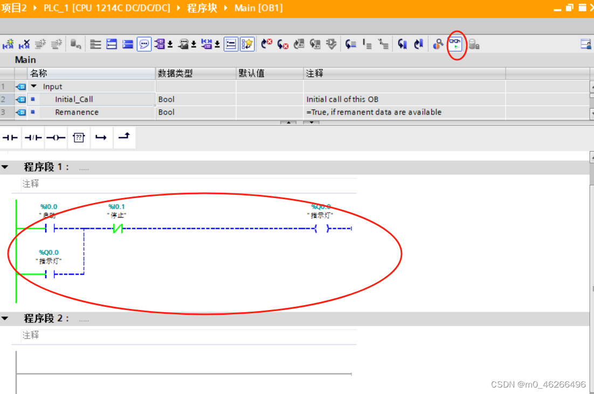Navigate to 程序块 in the breadcrumb

(x=202, y=8)
